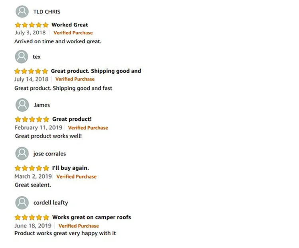The width and height of the screenshot is (299, 248).
Task: Click cordell leafty's profile avatar icon
Action: pyautogui.click(x=22, y=202)
